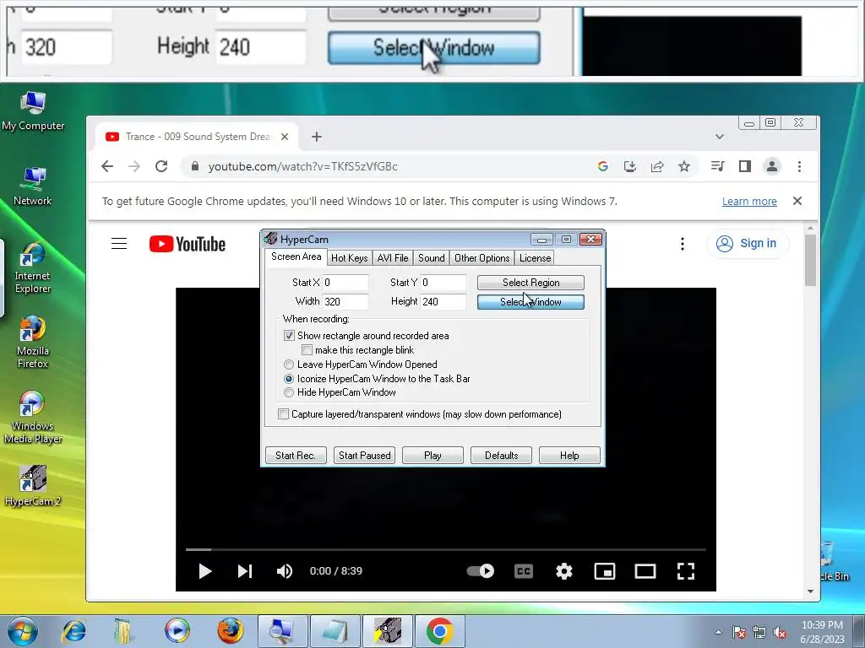The height and width of the screenshot is (648, 865).
Task: Open HyperCam Help
Action: pos(570,455)
